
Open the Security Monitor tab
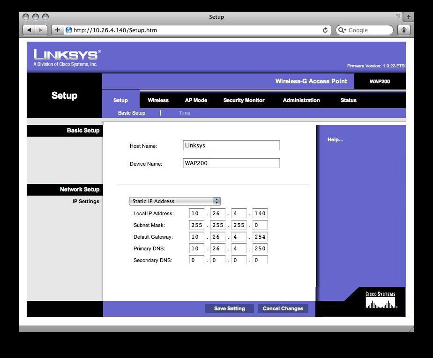pos(244,100)
